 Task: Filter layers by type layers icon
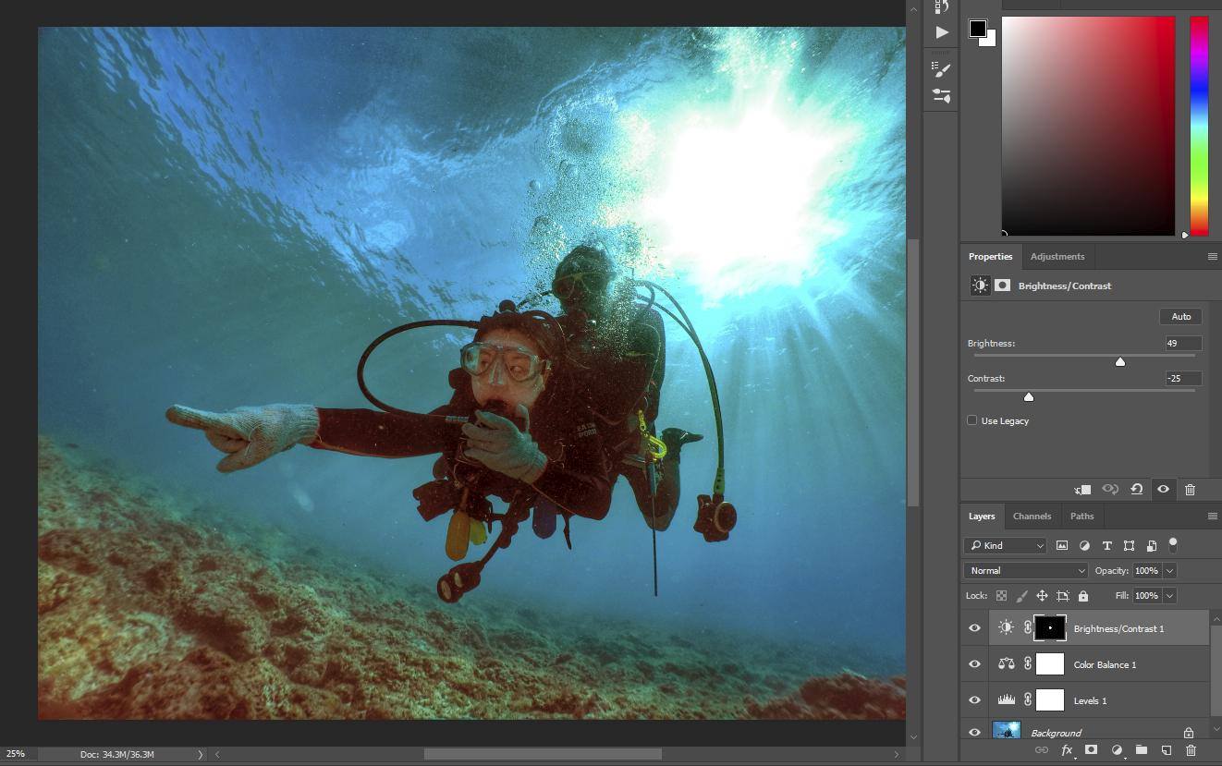(1106, 546)
